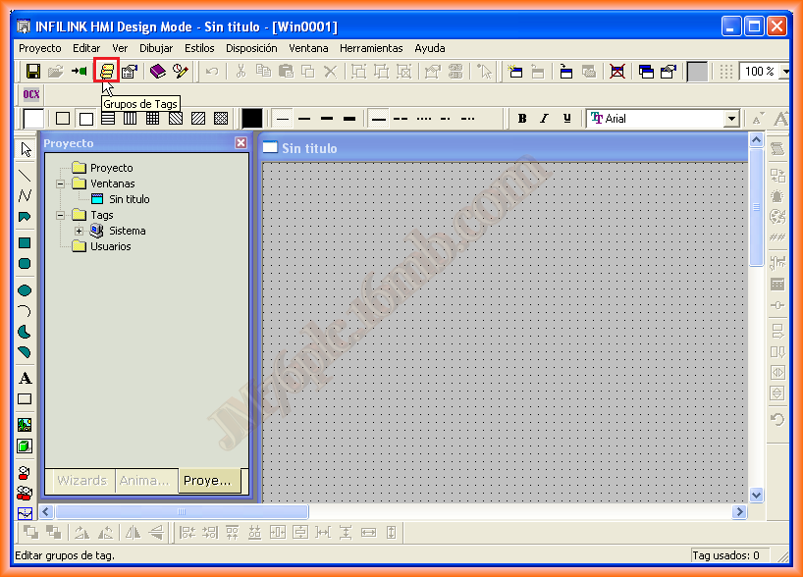Pick the ellipse shape tool
Screen dimensions: 803x577
pos(26,290)
